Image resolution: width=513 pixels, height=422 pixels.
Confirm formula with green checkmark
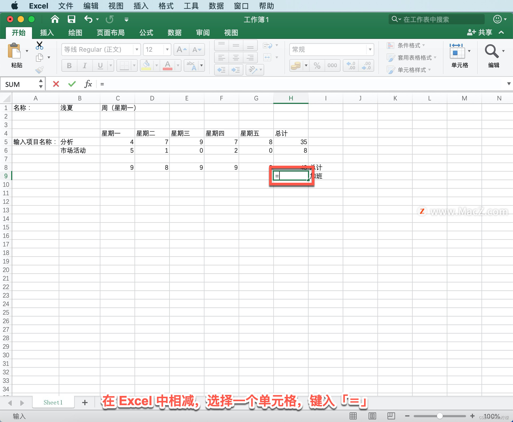pos(72,84)
